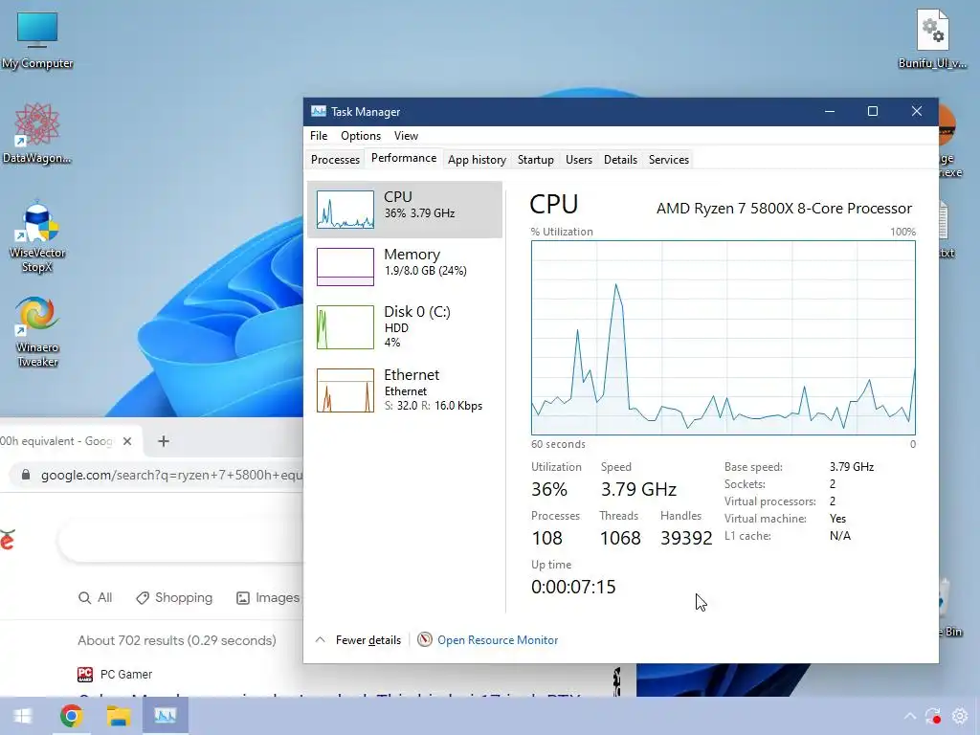Screen dimensions: 980x735
Task: Click the PC Gamer result source
Action: [x=125, y=675]
